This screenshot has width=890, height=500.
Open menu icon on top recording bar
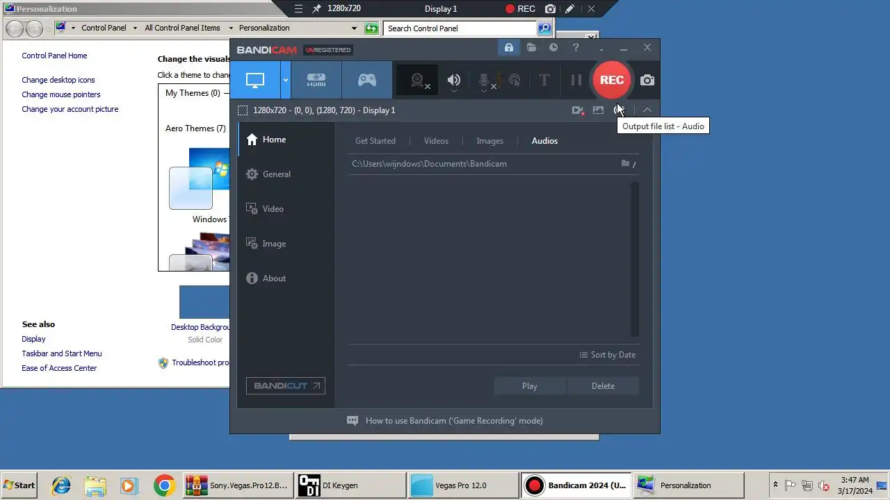click(298, 9)
